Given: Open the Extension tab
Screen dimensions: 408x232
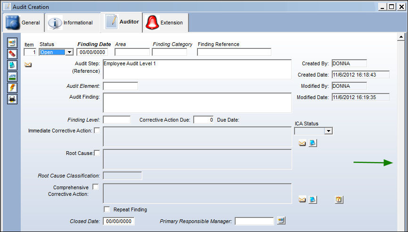Looking at the screenshot, I should (x=166, y=23).
